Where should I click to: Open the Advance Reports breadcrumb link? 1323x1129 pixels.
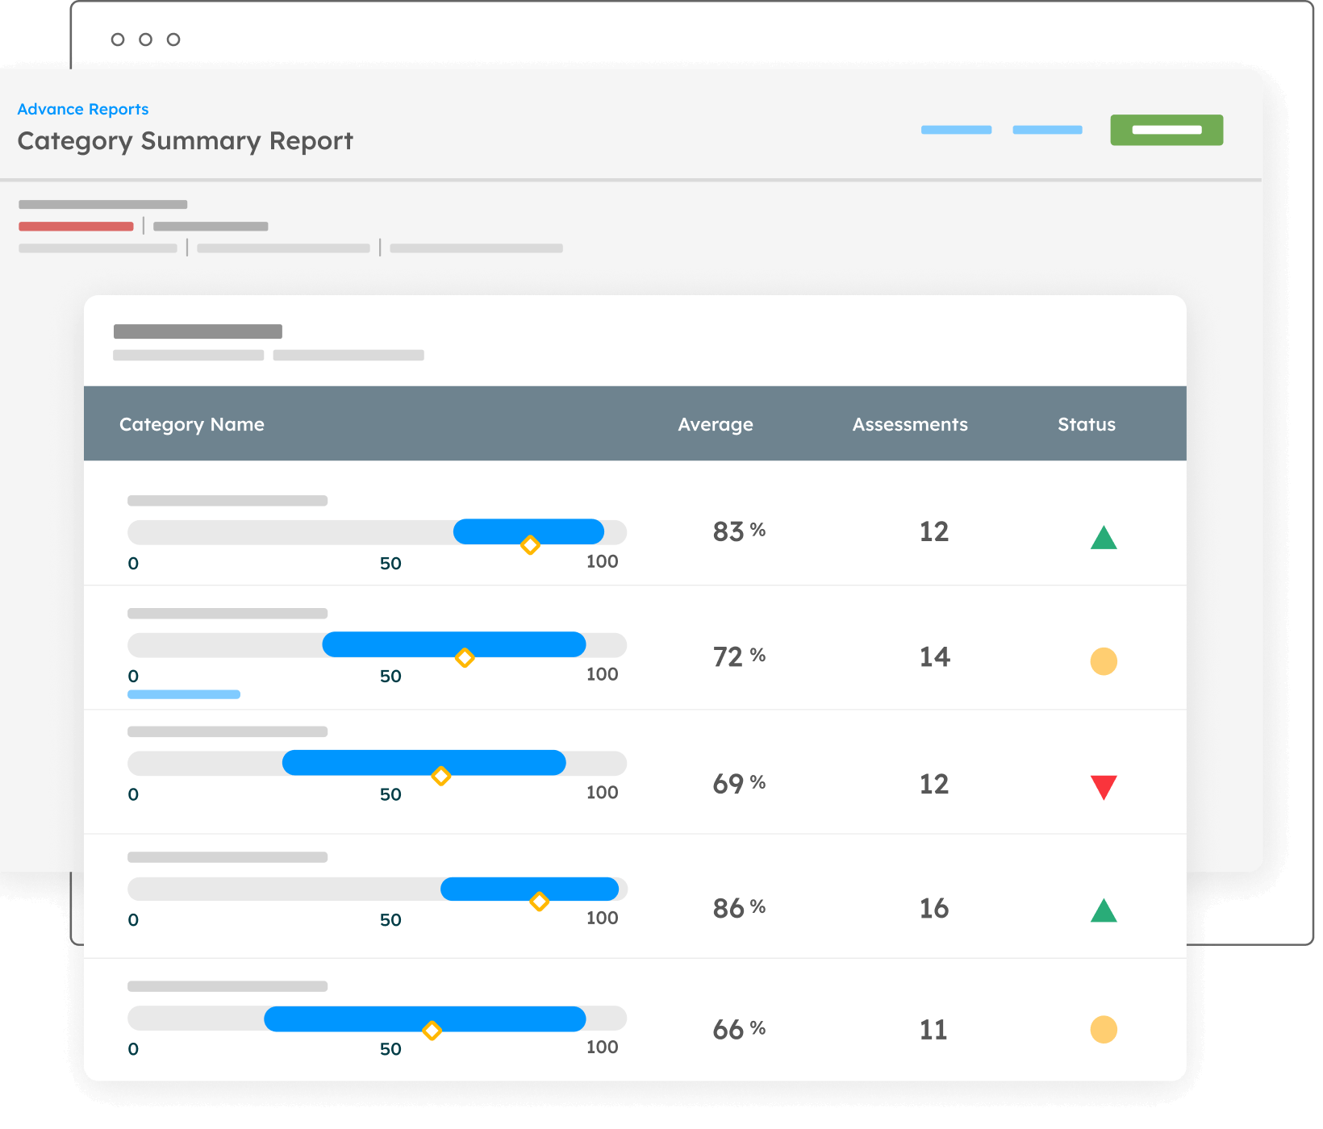click(83, 109)
